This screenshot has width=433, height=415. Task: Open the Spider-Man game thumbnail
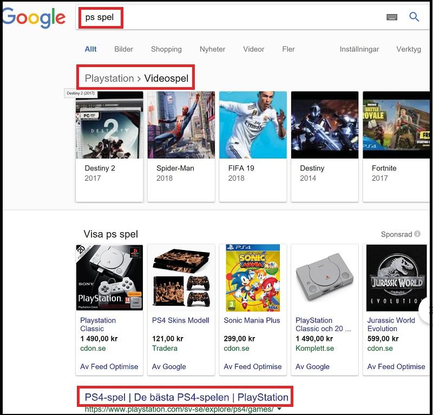click(x=181, y=125)
